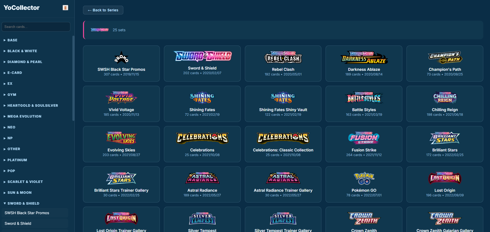Click '73 cards • 2020/09/25' text

[x=445, y=74]
